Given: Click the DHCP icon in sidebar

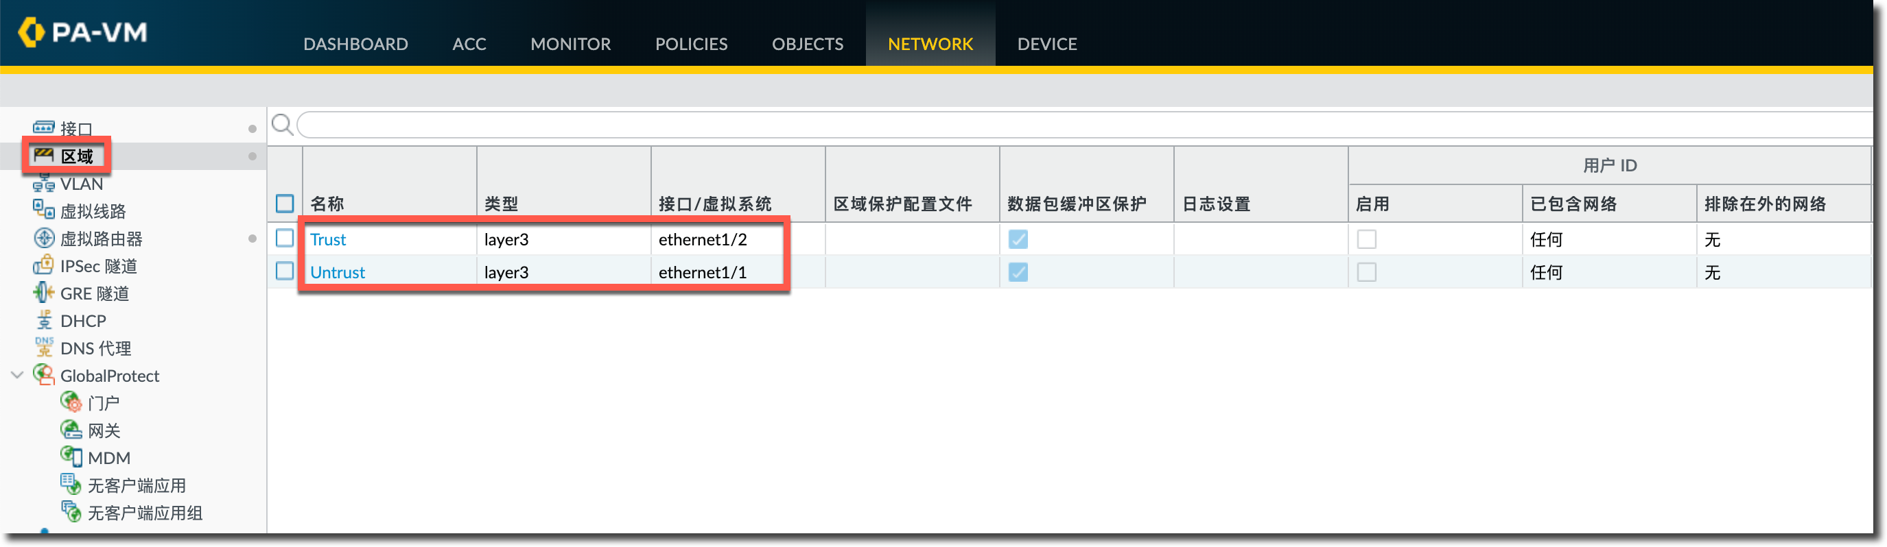Looking at the screenshot, I should [x=43, y=320].
